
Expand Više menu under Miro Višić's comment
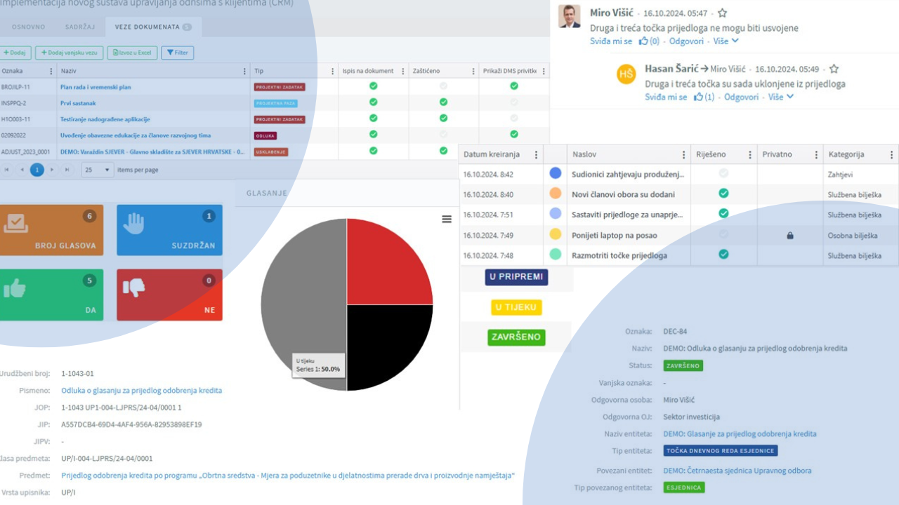point(726,41)
